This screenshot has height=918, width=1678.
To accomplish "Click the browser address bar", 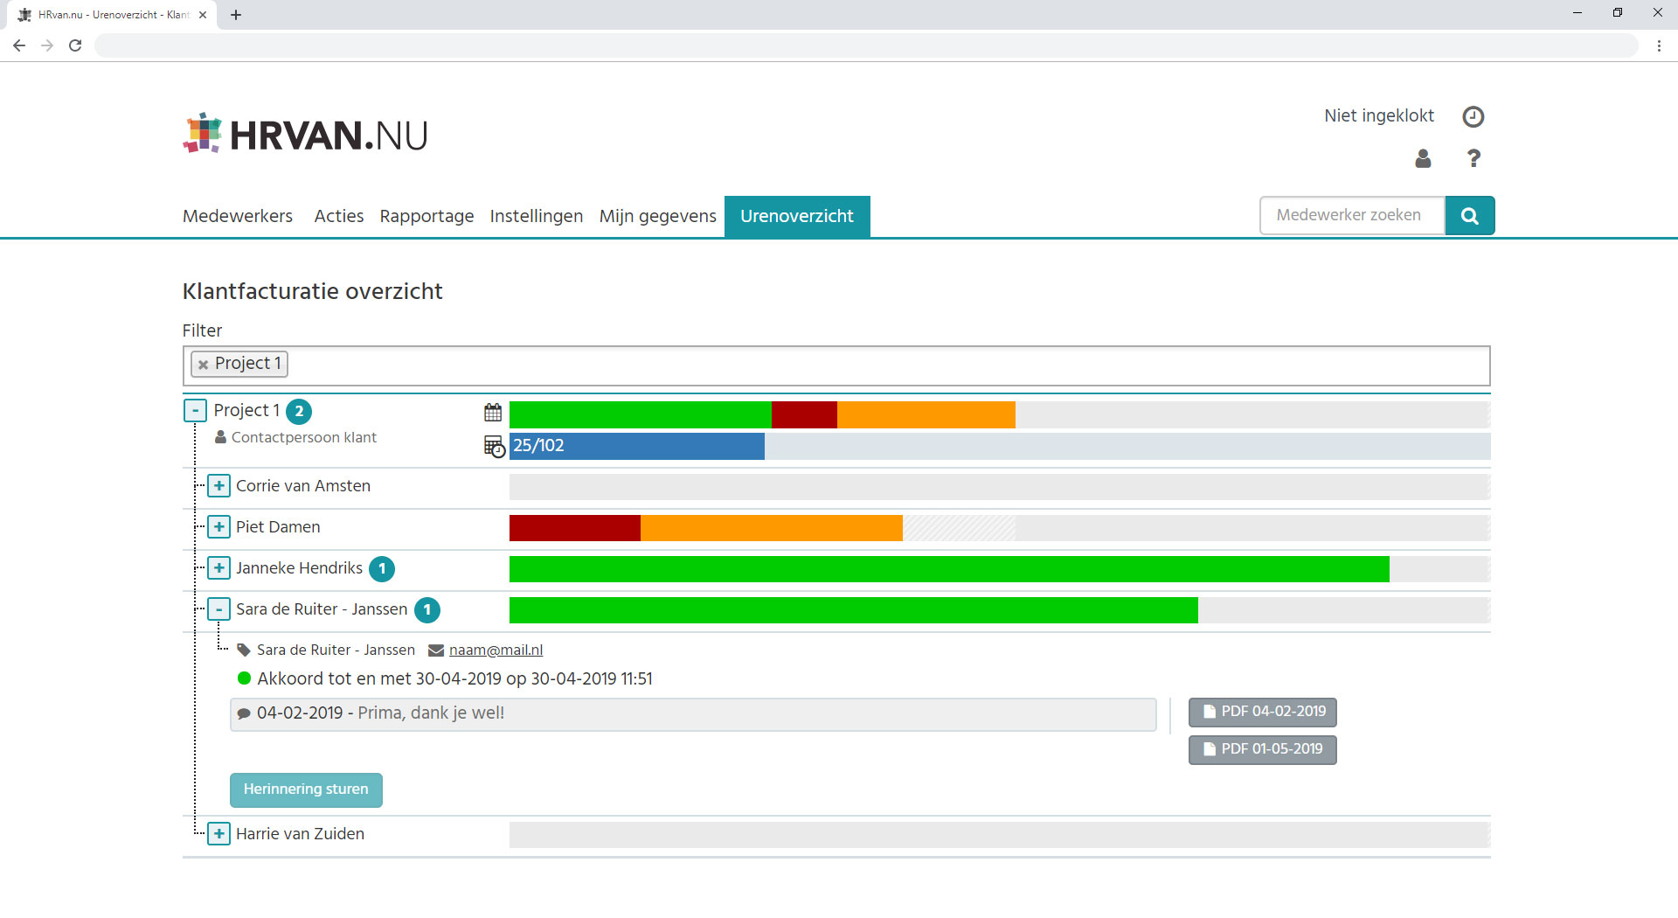I will [865, 45].
